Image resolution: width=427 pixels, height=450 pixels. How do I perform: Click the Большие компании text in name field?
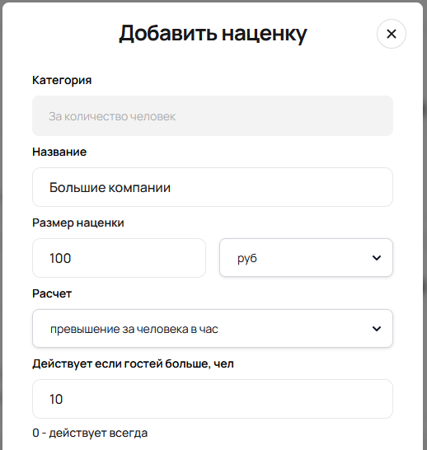click(x=110, y=187)
